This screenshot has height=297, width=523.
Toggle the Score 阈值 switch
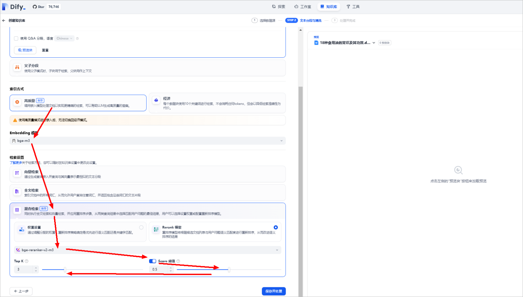[x=152, y=261]
